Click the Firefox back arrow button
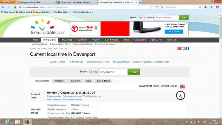Viewport: 222px width, 125px height. click(3, 7)
